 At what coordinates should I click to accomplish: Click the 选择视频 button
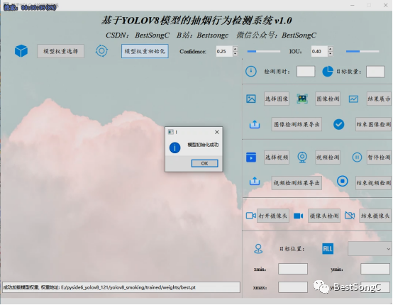pos(277,157)
